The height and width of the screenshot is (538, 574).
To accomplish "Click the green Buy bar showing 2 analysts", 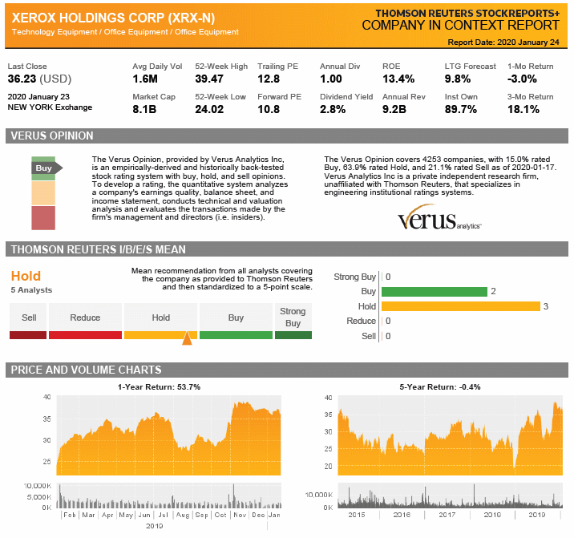I will [x=435, y=292].
